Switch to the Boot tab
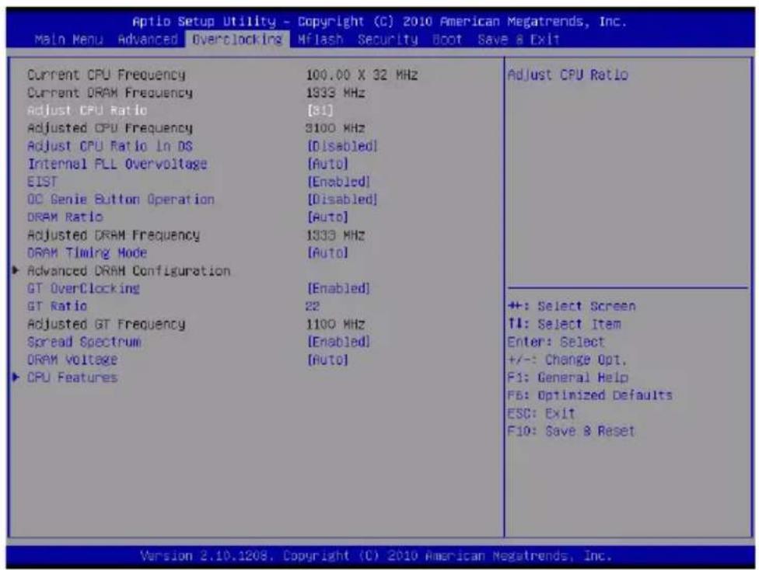The image size is (759, 570). pos(447,40)
